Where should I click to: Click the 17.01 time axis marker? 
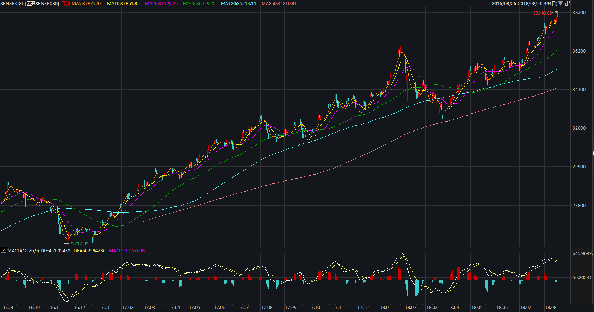[x=104, y=308]
